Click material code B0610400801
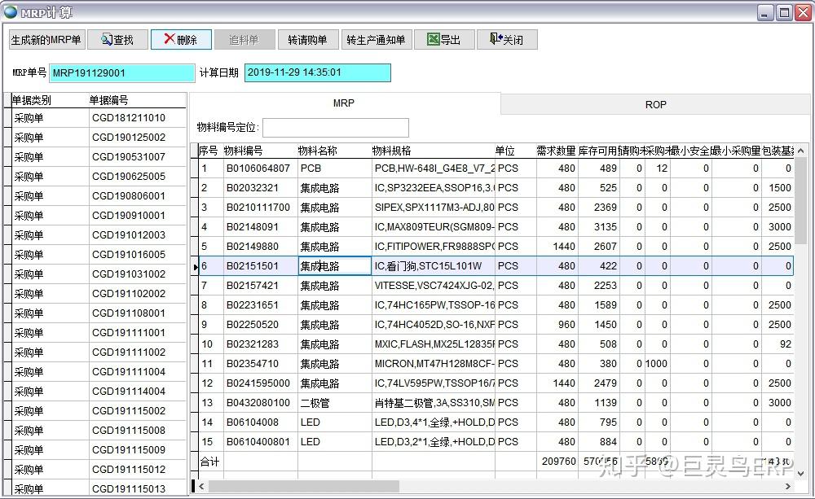The width and height of the screenshot is (815, 499). tap(258, 442)
